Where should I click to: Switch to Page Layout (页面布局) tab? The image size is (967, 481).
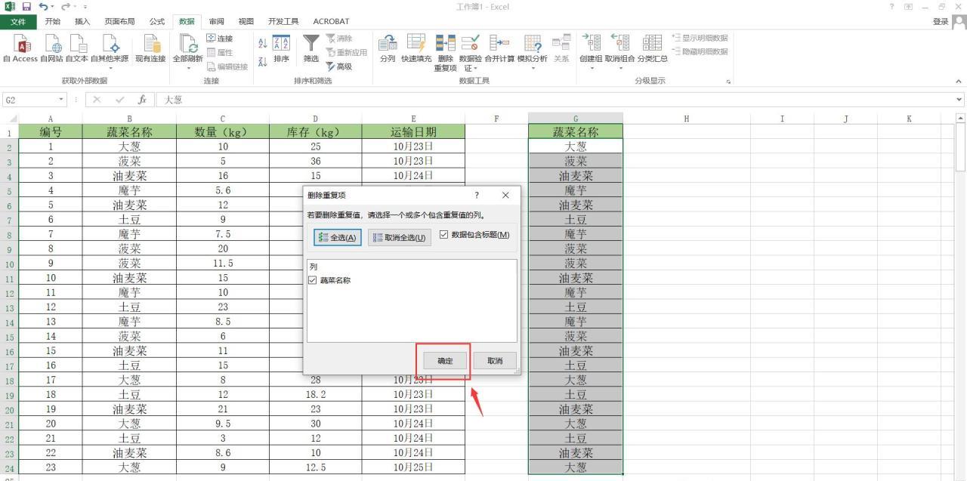click(119, 21)
